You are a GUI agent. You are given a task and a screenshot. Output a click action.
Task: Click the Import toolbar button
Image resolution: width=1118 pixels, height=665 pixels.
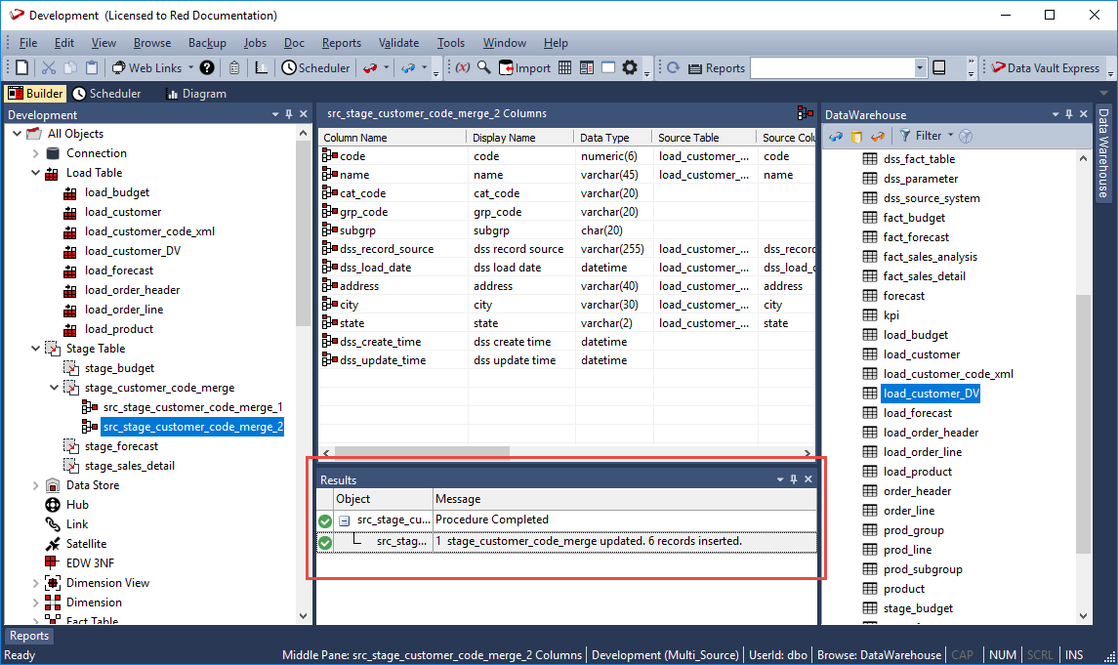tap(525, 68)
